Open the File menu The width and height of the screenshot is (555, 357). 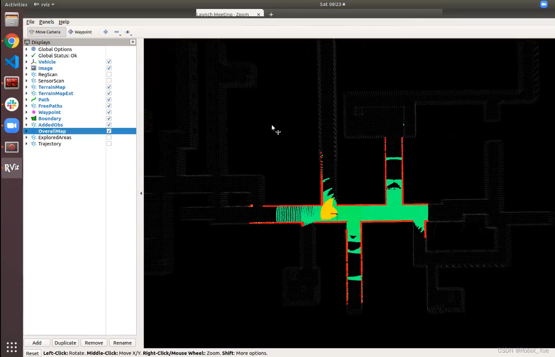30,22
